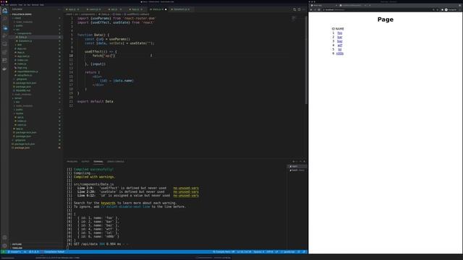The width and height of the screenshot is (463, 260).
Task: Open the Manage gear menu
Action: 4,246
